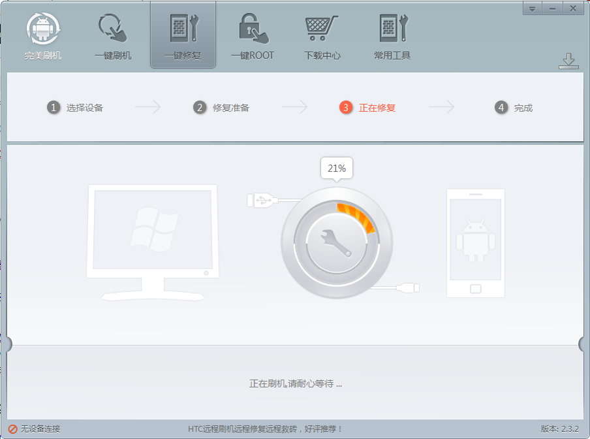Select step 2 修复准备
590x439 pixels.
pyautogui.click(x=221, y=108)
